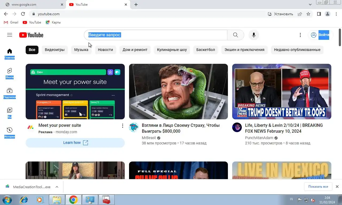Open the Fox News Trump video thumbnail
This screenshot has height=205, width=342.
tap(282, 92)
